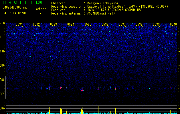180x114 pixels.
Task: Click the 0536 time marker
Action: pos(105,25)
